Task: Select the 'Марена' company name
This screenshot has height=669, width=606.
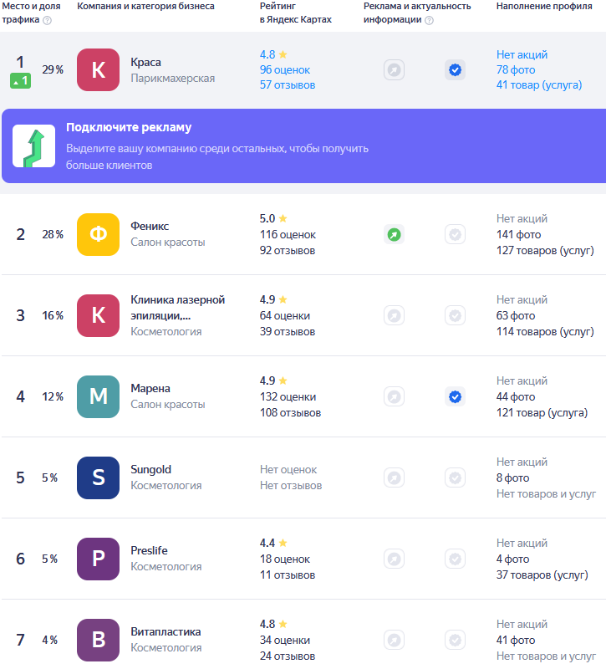Action: click(x=150, y=388)
